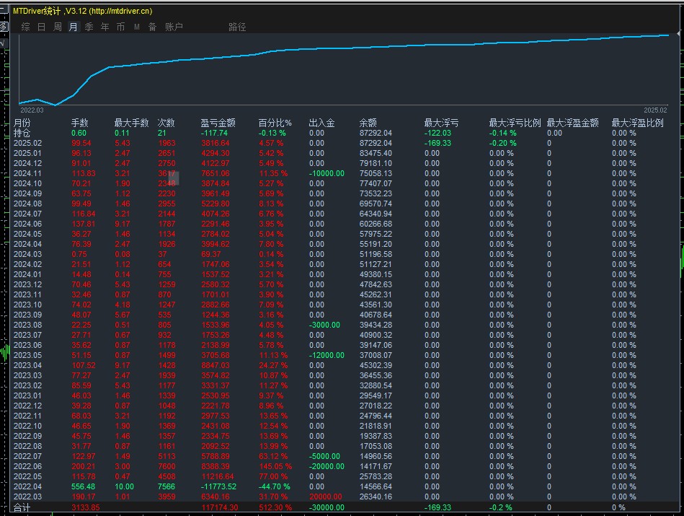684x516 pixels.
Task: Click lots value 137.81 for 2024.06
Action: [x=84, y=224]
